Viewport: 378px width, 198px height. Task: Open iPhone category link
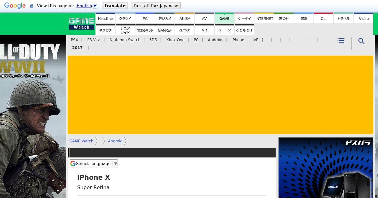point(238,40)
